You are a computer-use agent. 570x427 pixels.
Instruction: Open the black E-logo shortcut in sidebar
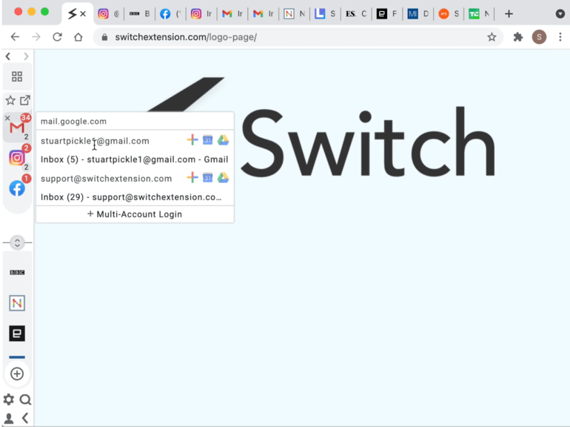17,333
